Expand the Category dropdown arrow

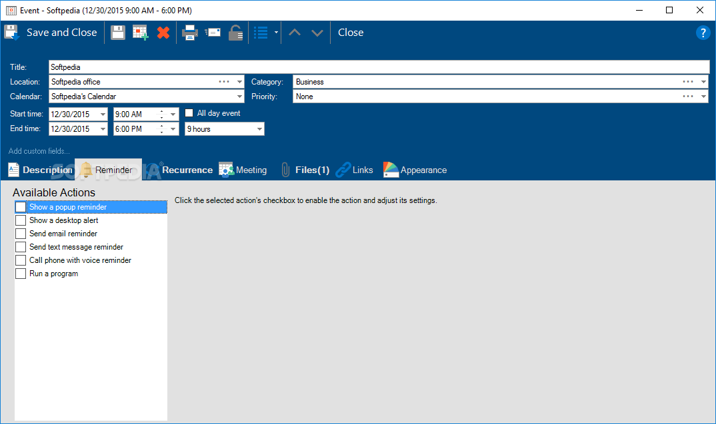[x=703, y=82]
